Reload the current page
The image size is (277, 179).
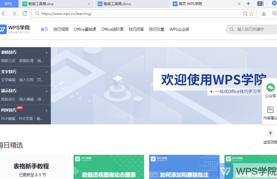coord(25,14)
